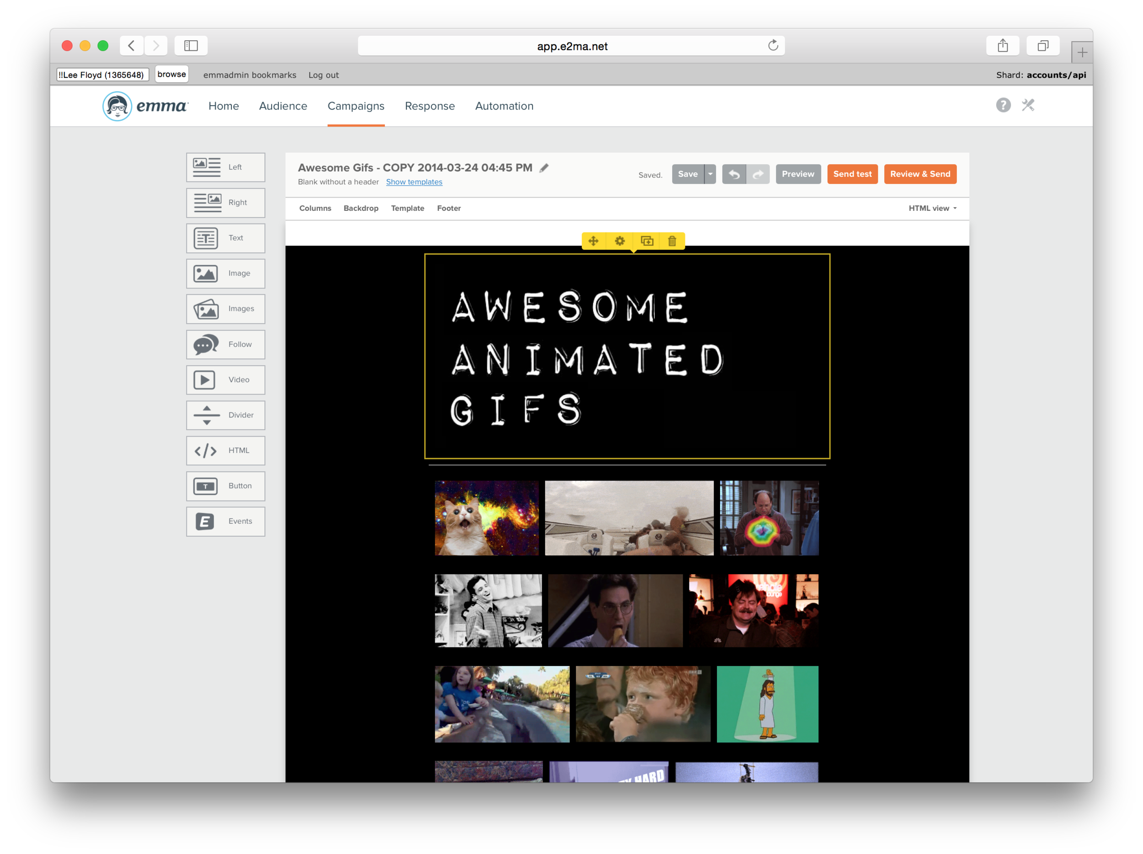Viewport: 1143px width, 854px height.
Task: Duplicate the selected header block
Action: 646,241
